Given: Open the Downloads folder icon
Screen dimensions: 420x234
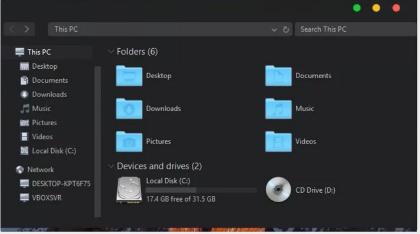Looking at the screenshot, I should 129,109.
